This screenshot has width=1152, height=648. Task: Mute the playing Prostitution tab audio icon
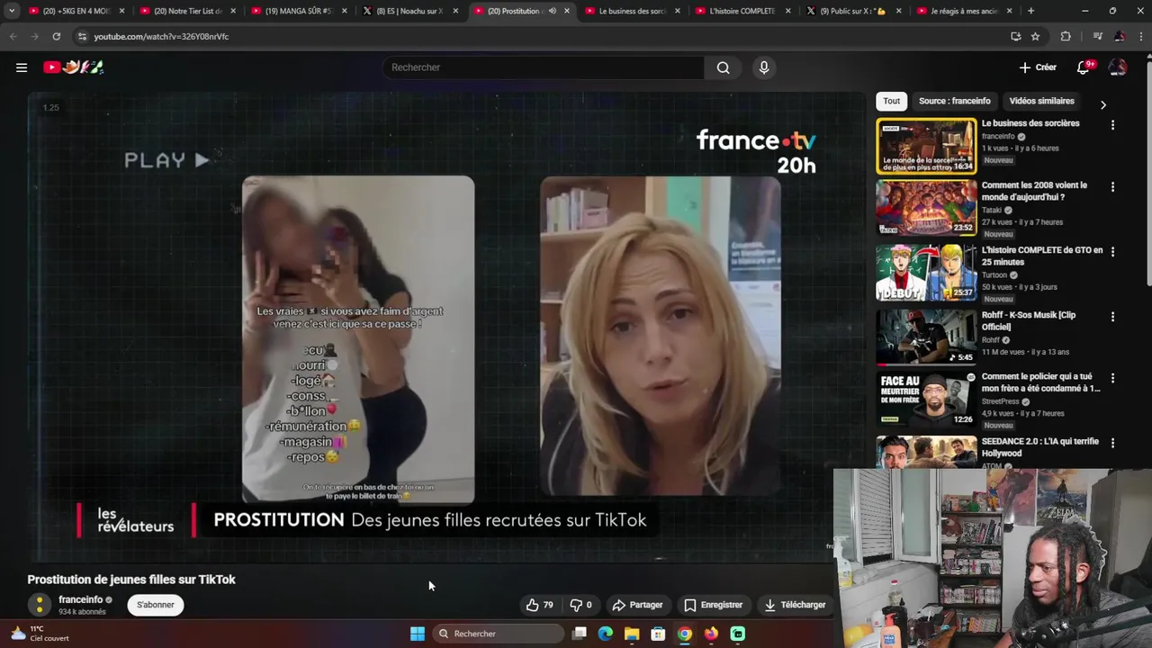pyautogui.click(x=552, y=11)
